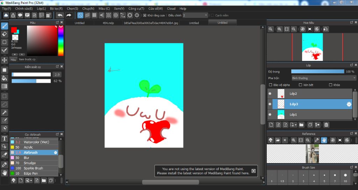The image size is (358, 190).
Task: Select the Brush tool in the left toolbar
Action: 4,26
